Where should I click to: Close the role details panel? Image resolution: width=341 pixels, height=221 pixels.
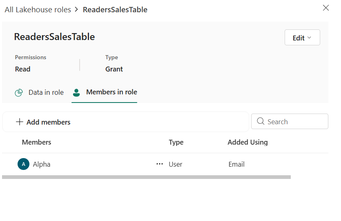click(325, 8)
